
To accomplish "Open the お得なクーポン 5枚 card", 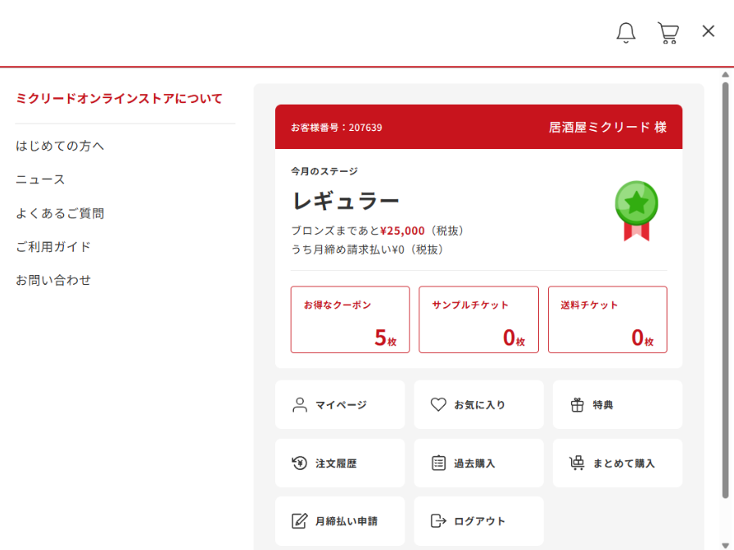I will [x=350, y=319].
